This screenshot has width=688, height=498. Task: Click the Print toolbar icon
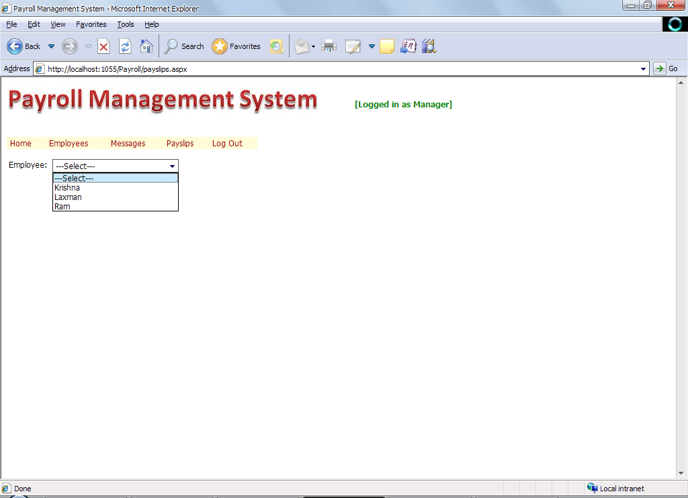point(329,46)
